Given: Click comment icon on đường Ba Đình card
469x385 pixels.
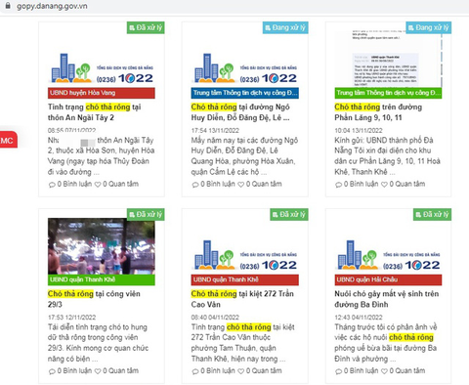Looking at the screenshot, I should [x=338, y=371].
